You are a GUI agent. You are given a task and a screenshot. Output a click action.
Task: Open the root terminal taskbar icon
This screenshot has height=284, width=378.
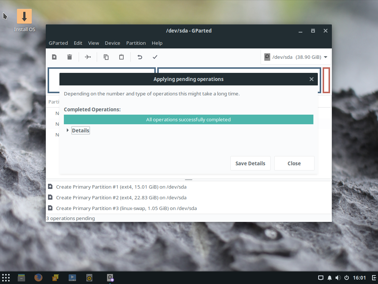(x=55, y=278)
